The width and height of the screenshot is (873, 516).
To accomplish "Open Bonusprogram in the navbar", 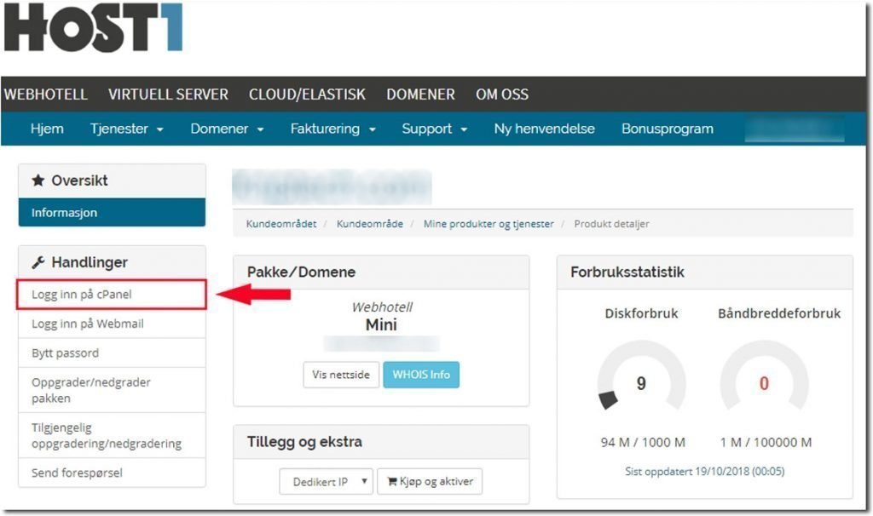I will (x=668, y=129).
